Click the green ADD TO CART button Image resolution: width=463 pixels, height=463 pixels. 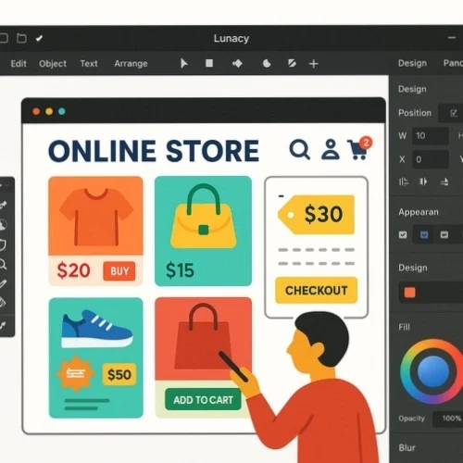203,400
